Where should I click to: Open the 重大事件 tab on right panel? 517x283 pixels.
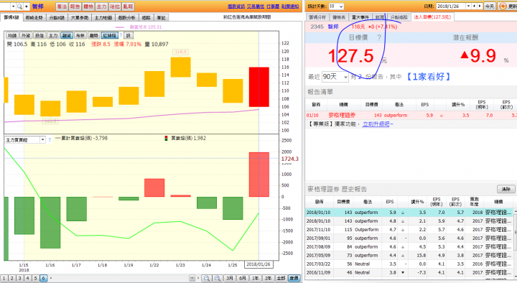point(360,17)
